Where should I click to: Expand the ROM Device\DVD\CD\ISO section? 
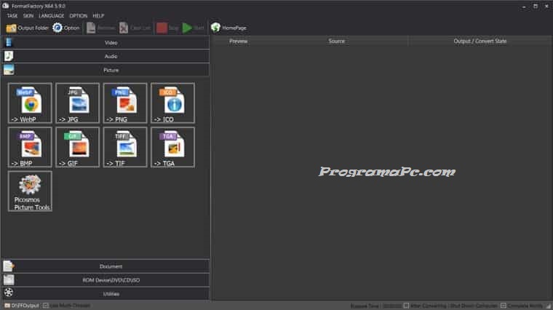click(x=106, y=280)
